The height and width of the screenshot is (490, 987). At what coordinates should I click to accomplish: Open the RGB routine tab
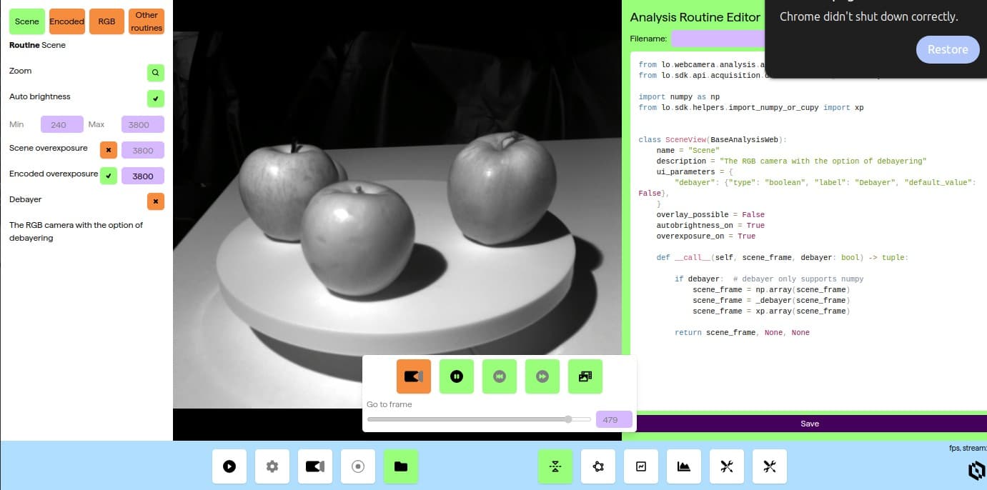[106, 21]
